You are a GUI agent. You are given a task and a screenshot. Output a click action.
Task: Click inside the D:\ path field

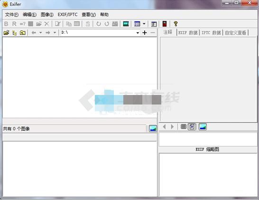click(98, 33)
